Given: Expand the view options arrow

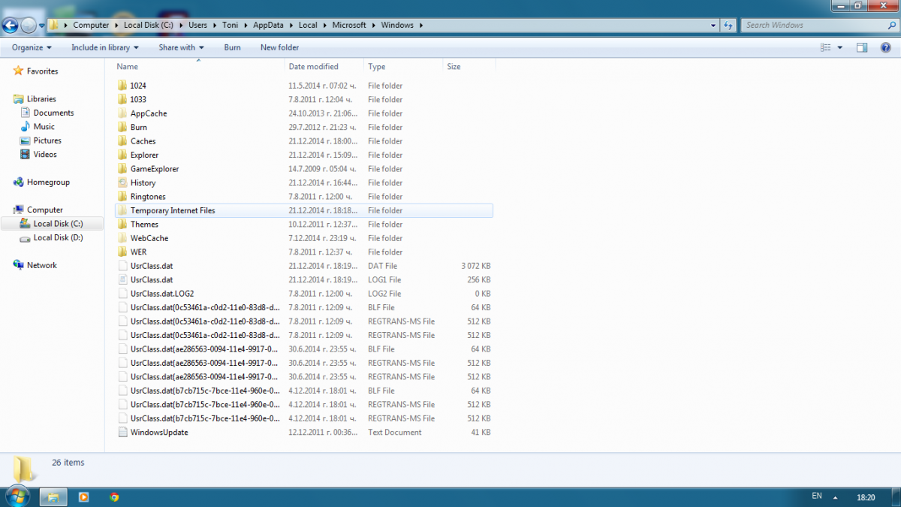Looking at the screenshot, I should pos(840,47).
